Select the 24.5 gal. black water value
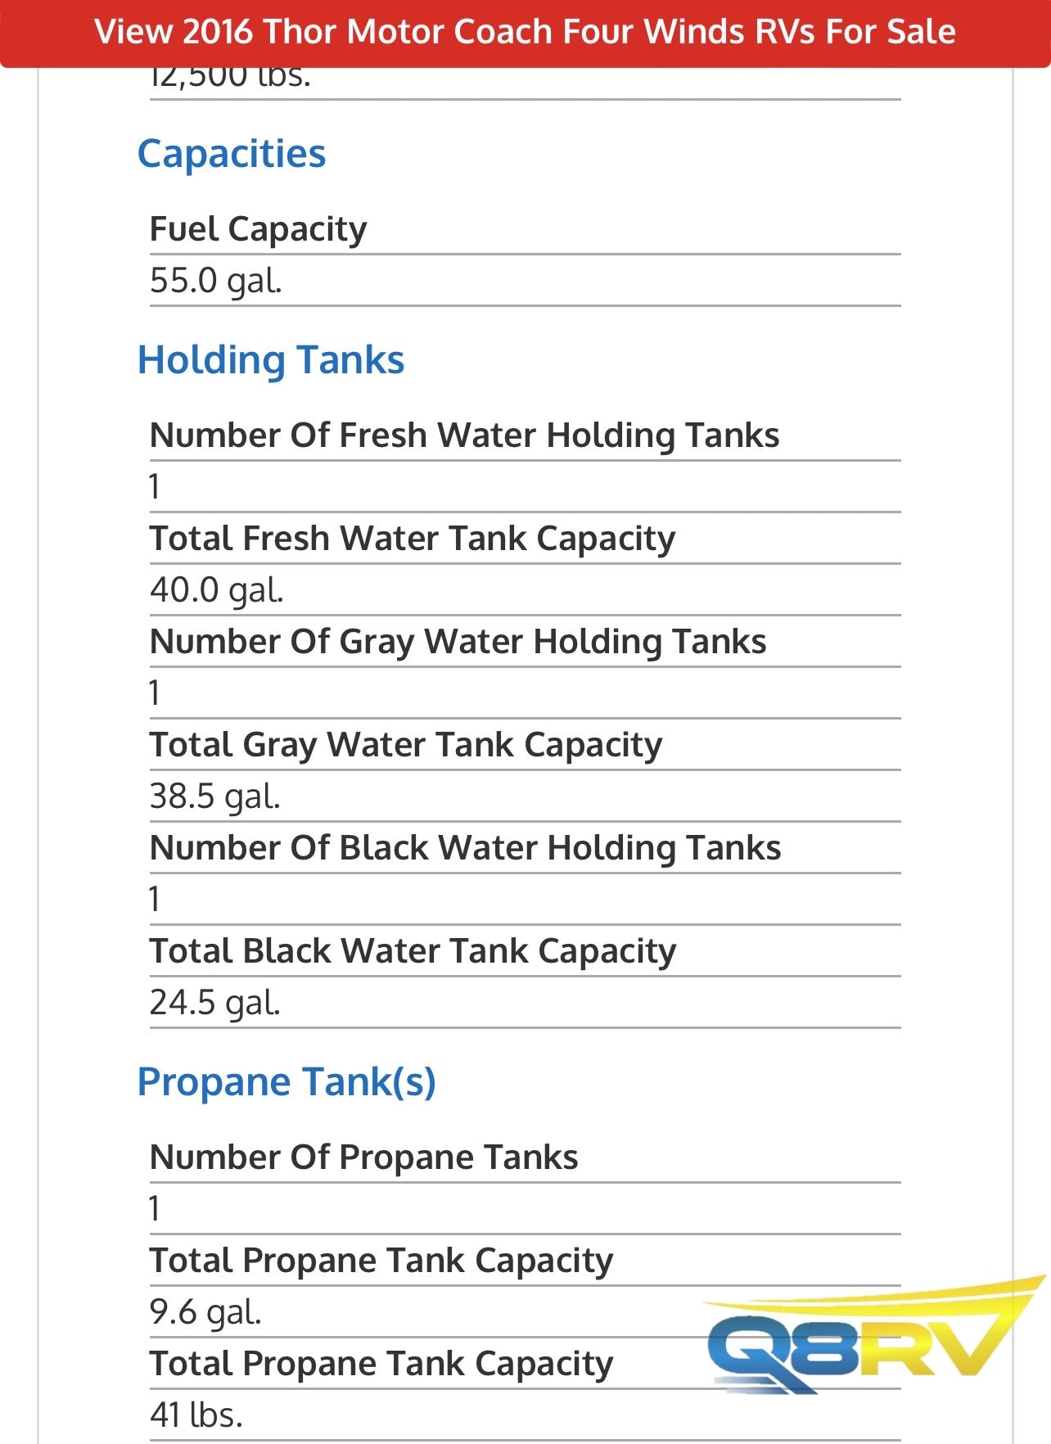 point(215,1003)
